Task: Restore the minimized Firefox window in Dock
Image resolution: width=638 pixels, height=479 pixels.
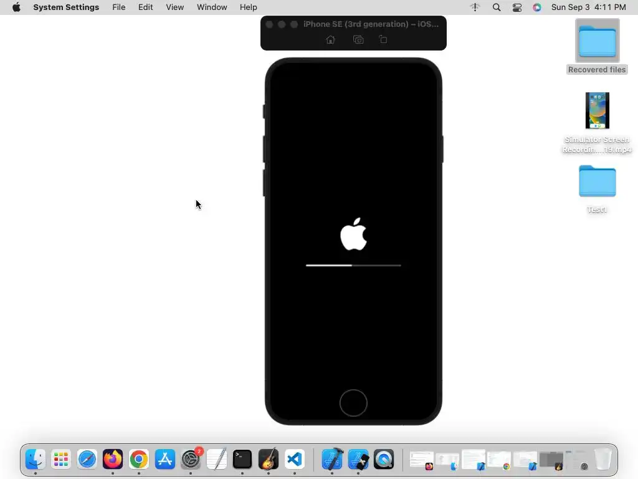Action: (x=422, y=460)
